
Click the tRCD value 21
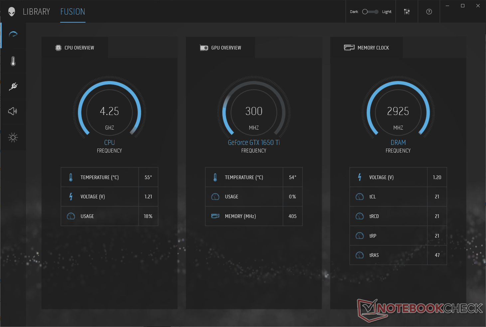437,216
